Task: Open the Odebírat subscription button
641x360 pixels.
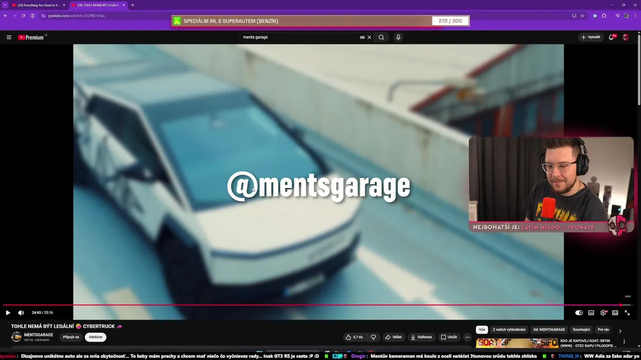Action: (x=96, y=337)
